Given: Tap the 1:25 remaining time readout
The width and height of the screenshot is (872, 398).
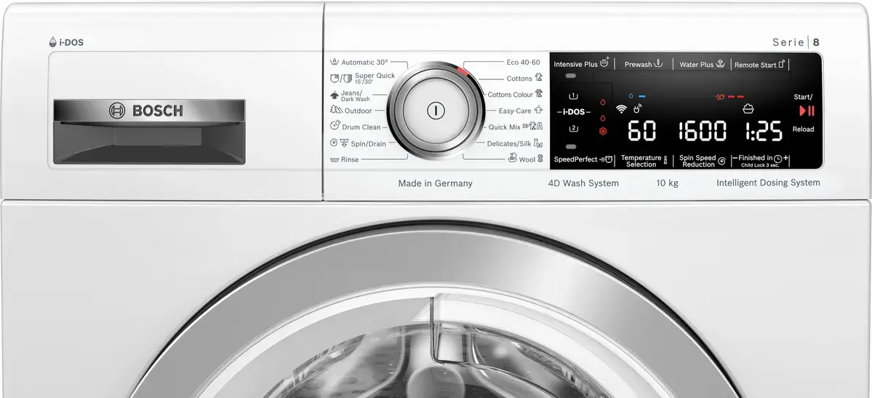Looking at the screenshot, I should point(764,132).
